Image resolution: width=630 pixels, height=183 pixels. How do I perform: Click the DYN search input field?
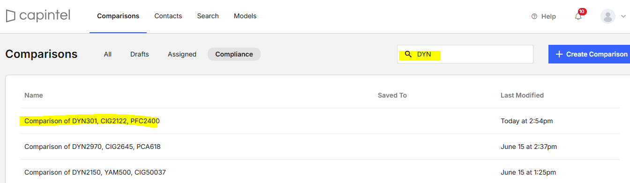coord(465,54)
